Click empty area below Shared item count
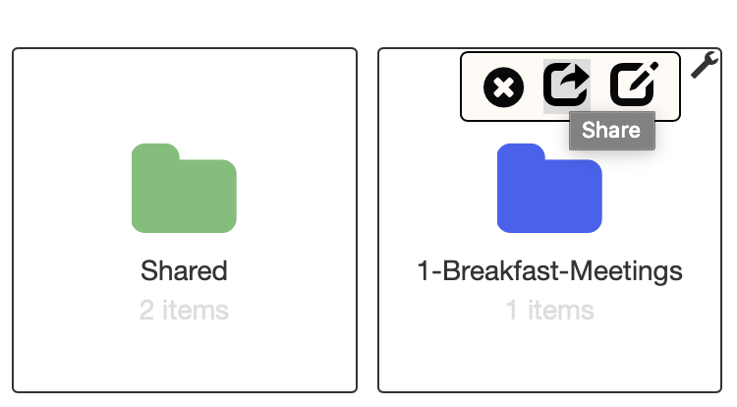This screenshot has height=407, width=737. 184,357
